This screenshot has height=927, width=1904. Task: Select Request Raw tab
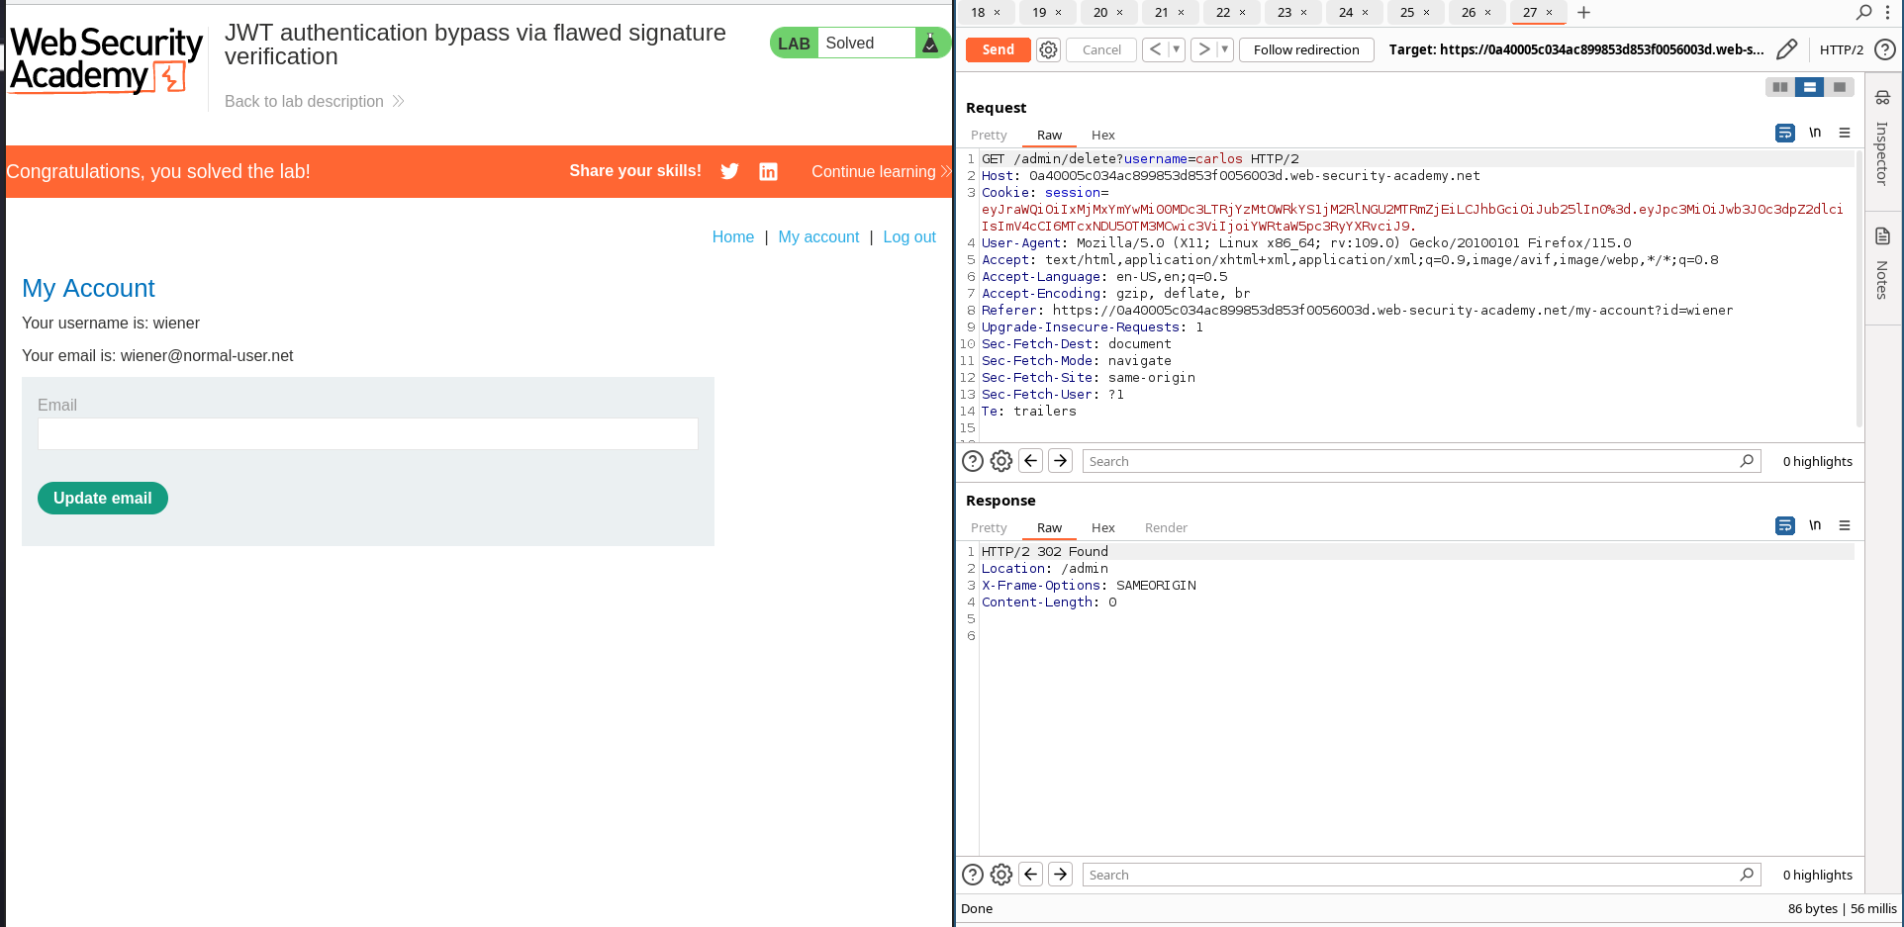point(1049,135)
